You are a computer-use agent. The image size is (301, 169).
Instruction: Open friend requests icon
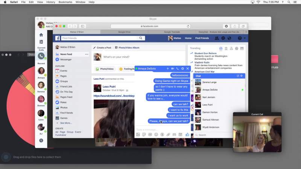217,38
